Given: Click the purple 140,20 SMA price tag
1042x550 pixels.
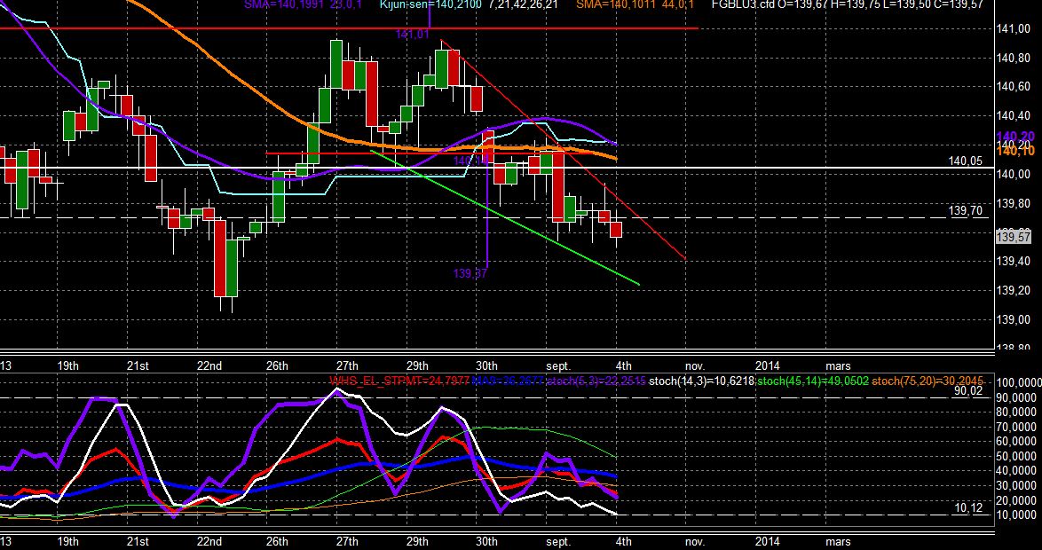Looking at the screenshot, I should 1015,137.
